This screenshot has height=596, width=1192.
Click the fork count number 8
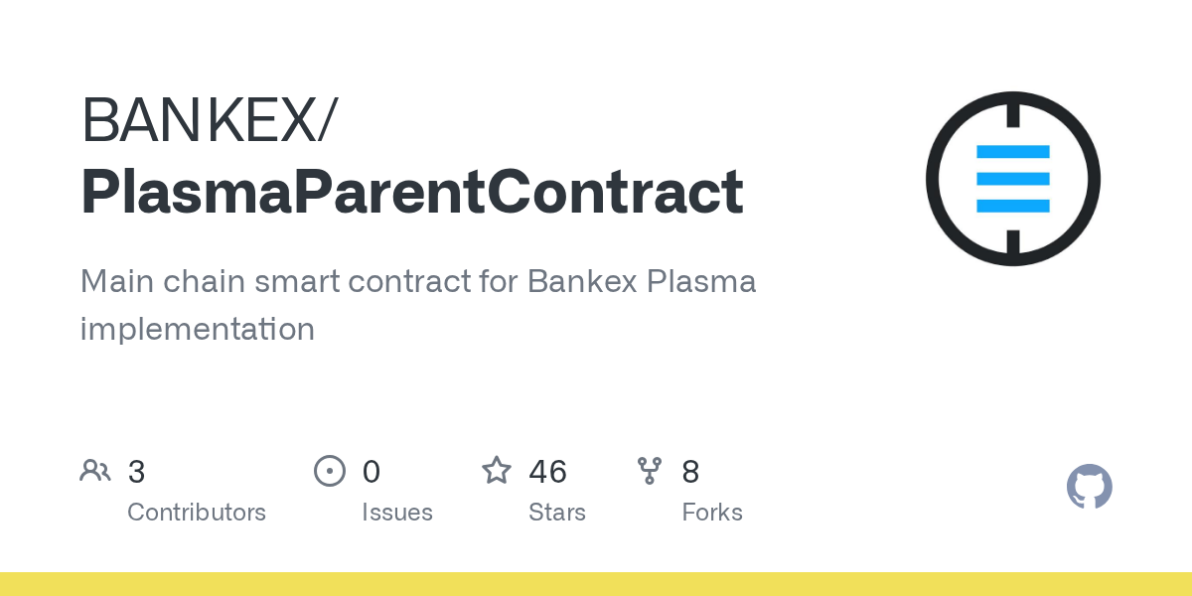coord(690,472)
